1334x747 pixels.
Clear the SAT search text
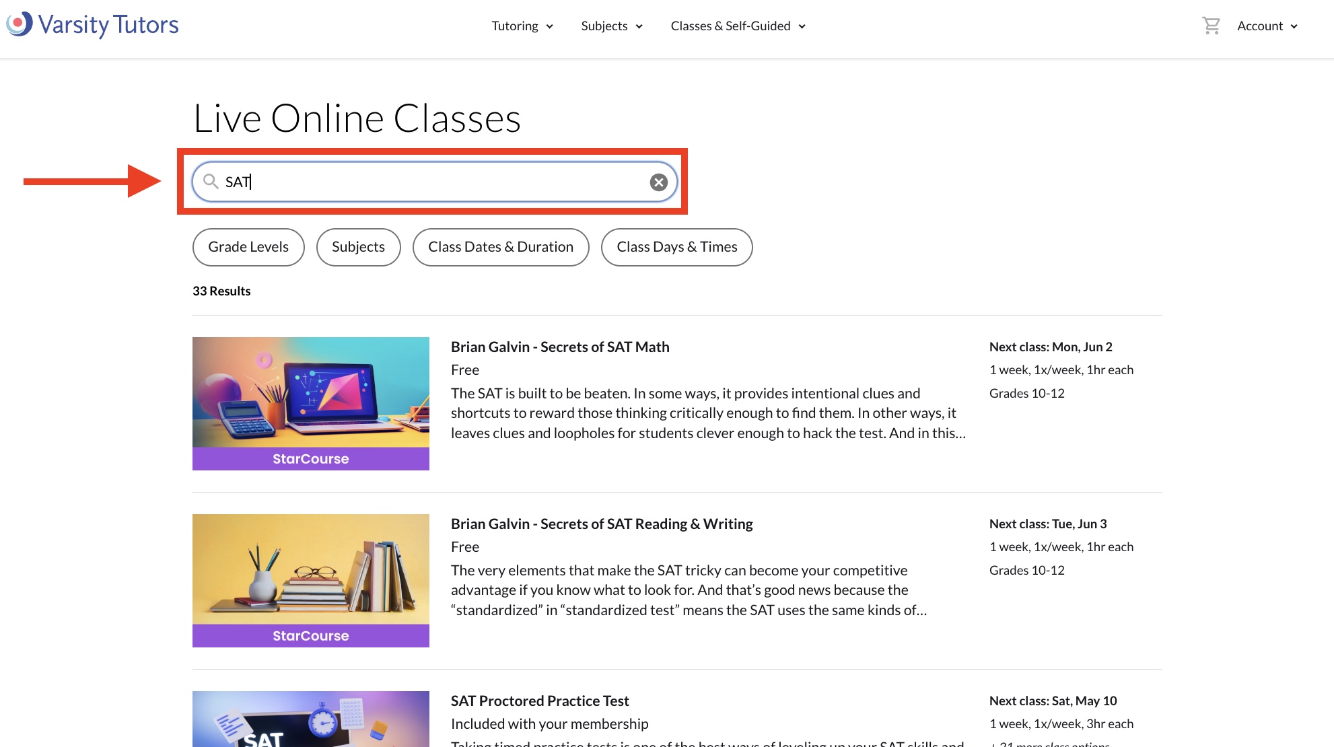[x=658, y=182]
